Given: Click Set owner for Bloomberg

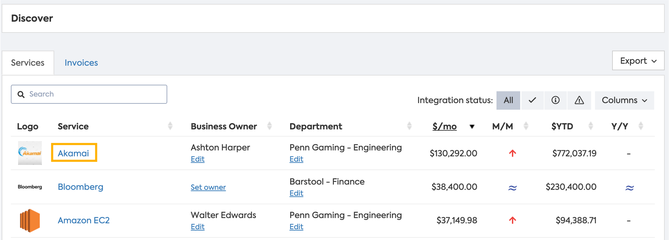Looking at the screenshot, I should (x=208, y=187).
